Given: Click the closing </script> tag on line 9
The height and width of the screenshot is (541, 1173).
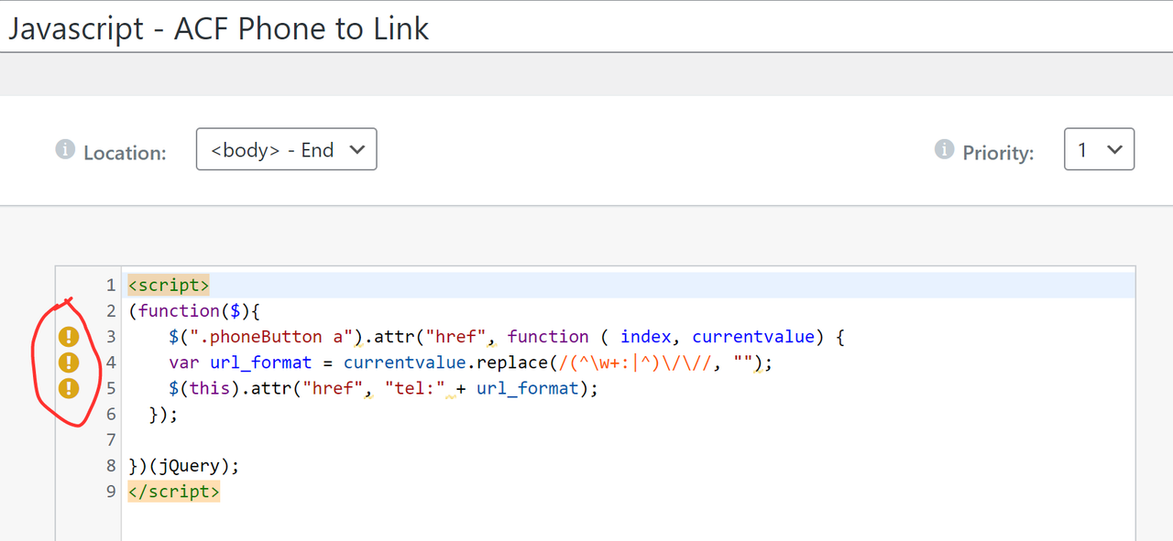Looking at the screenshot, I should tap(174, 492).
